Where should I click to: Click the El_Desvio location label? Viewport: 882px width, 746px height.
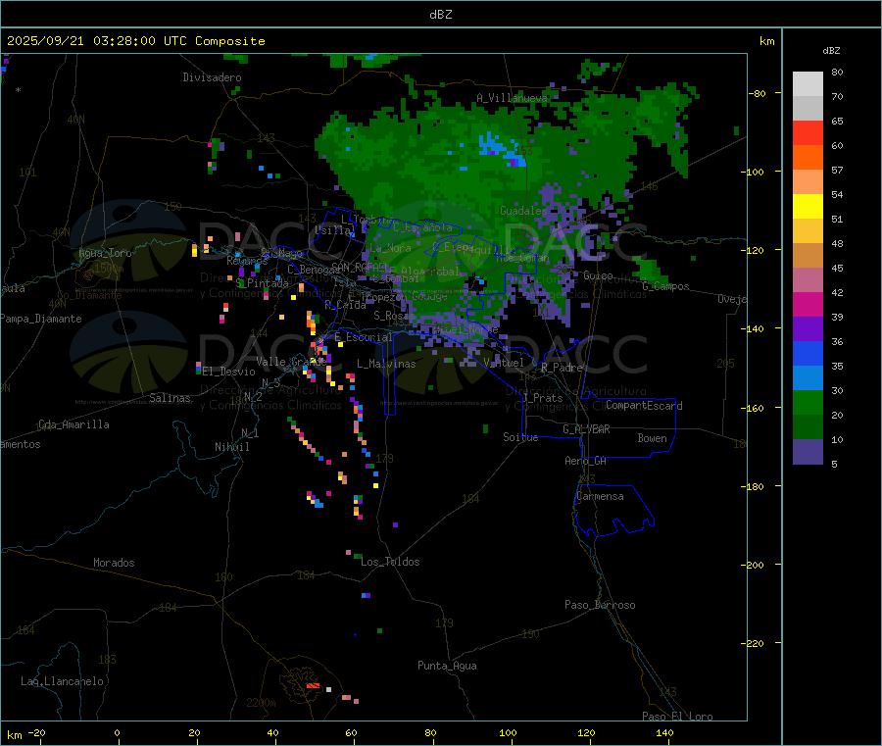(229, 372)
